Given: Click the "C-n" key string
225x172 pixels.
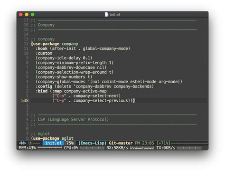Looking at the screenshot, I should (x=60, y=96).
